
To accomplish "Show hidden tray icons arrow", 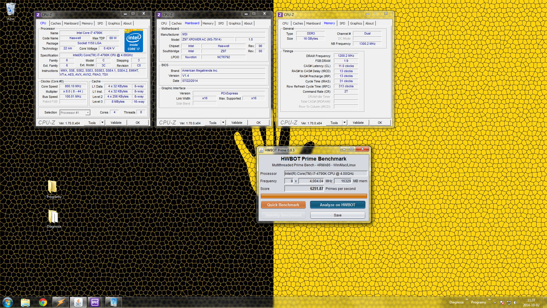I will (x=495, y=303).
